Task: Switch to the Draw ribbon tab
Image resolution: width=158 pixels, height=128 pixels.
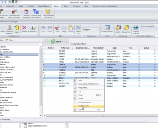Action: click(21, 6)
